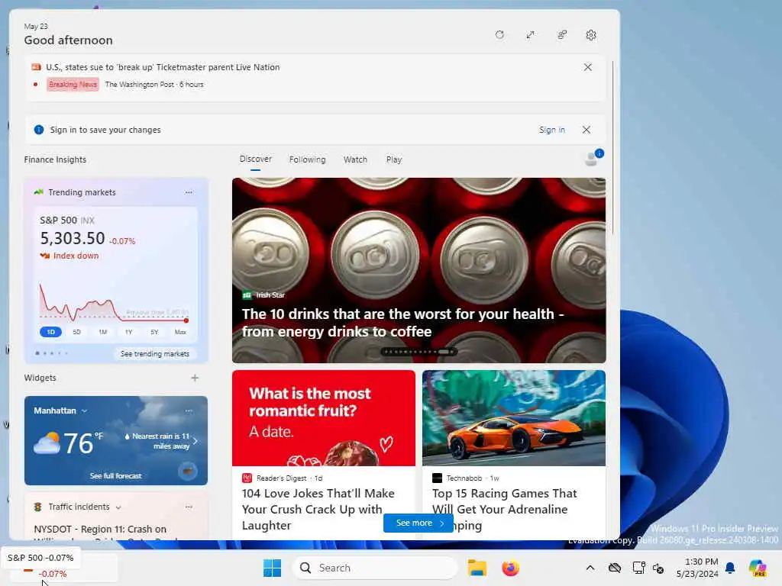Launch Firefox from taskbar
The width and height of the screenshot is (782, 586).
510,568
